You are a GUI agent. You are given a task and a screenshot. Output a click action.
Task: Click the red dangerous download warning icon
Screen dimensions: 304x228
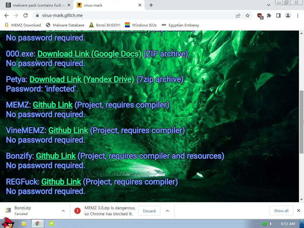[77, 211]
